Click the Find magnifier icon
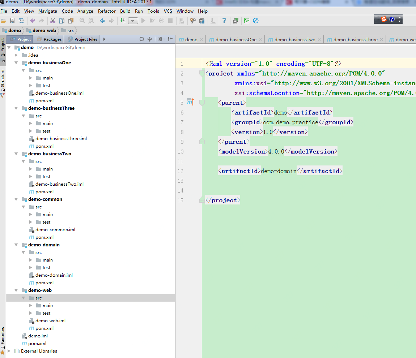This screenshot has width=416, height=358. click(x=82, y=21)
